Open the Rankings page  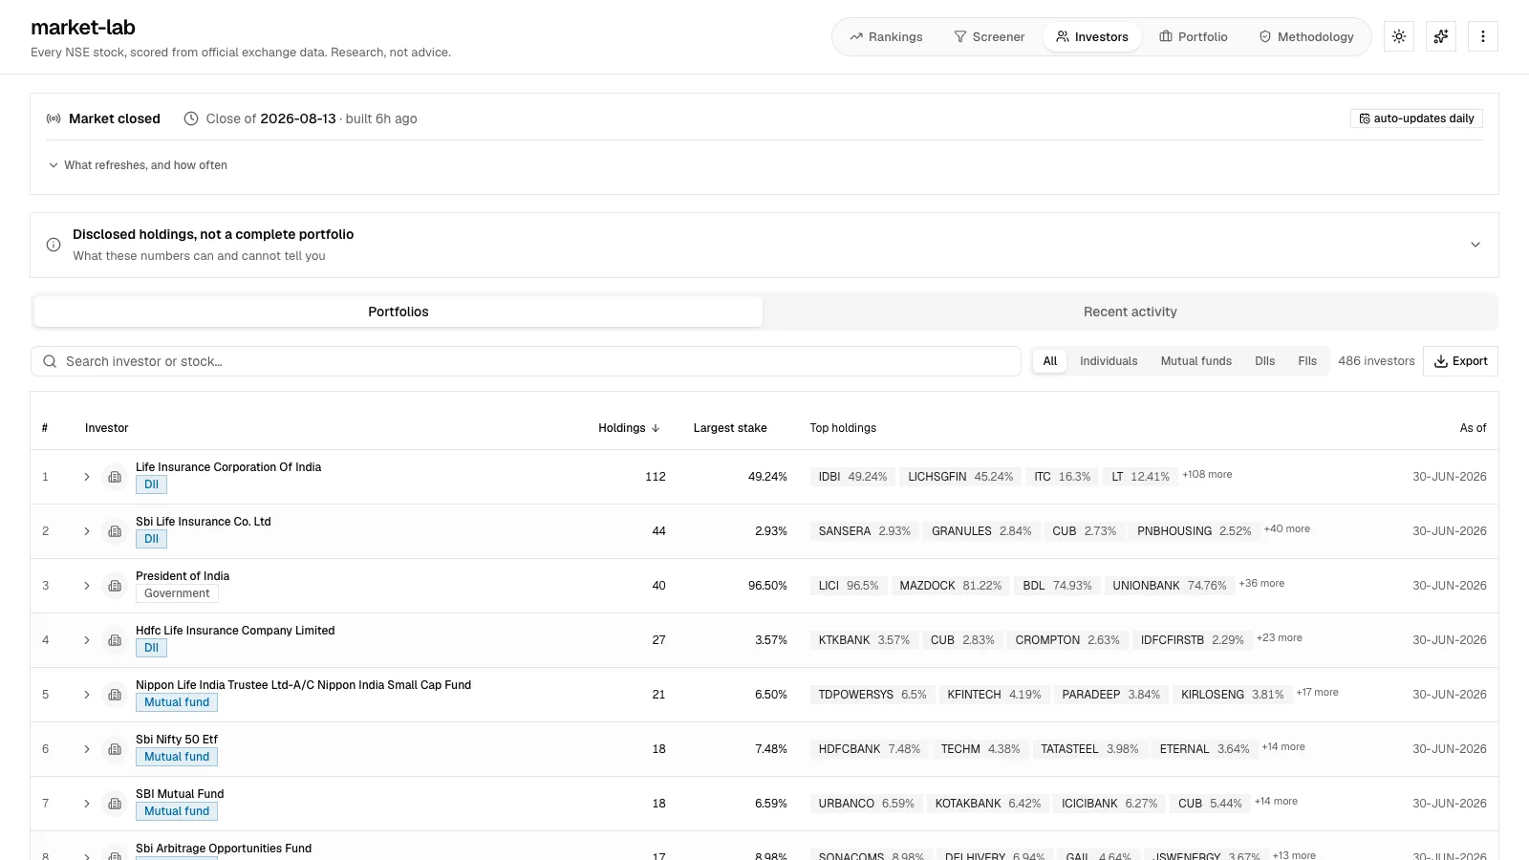point(886,36)
